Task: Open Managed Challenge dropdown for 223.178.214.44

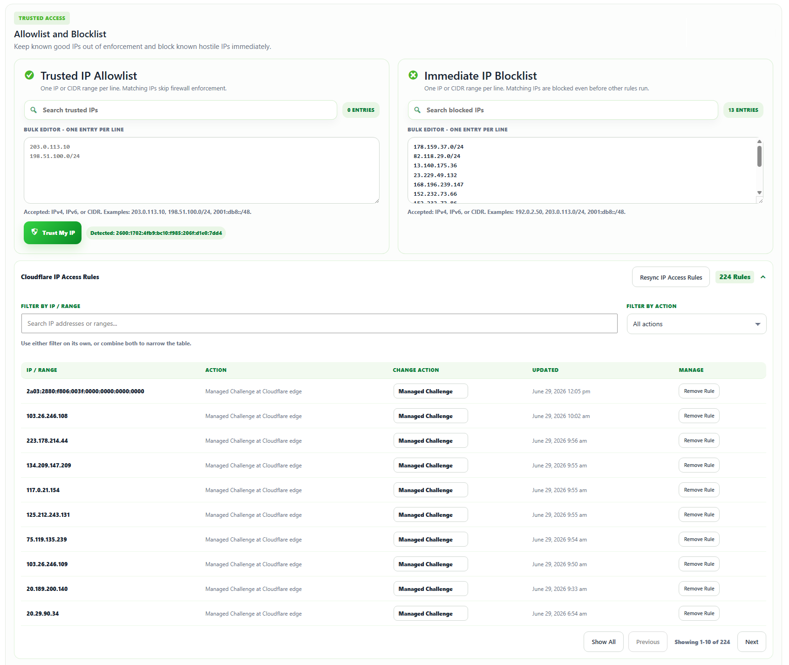Action: coord(430,440)
